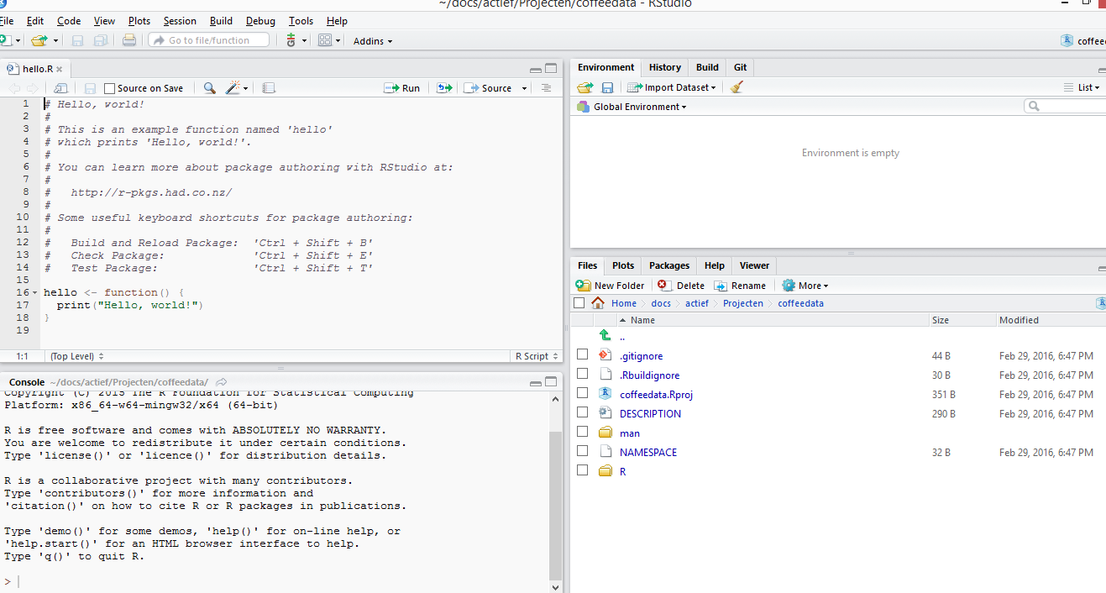Click the code tools magic wand icon
The width and height of the screenshot is (1106, 593).
point(233,87)
